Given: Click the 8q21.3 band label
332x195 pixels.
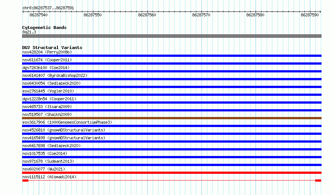Looking at the screenshot, I should tap(29, 32).
